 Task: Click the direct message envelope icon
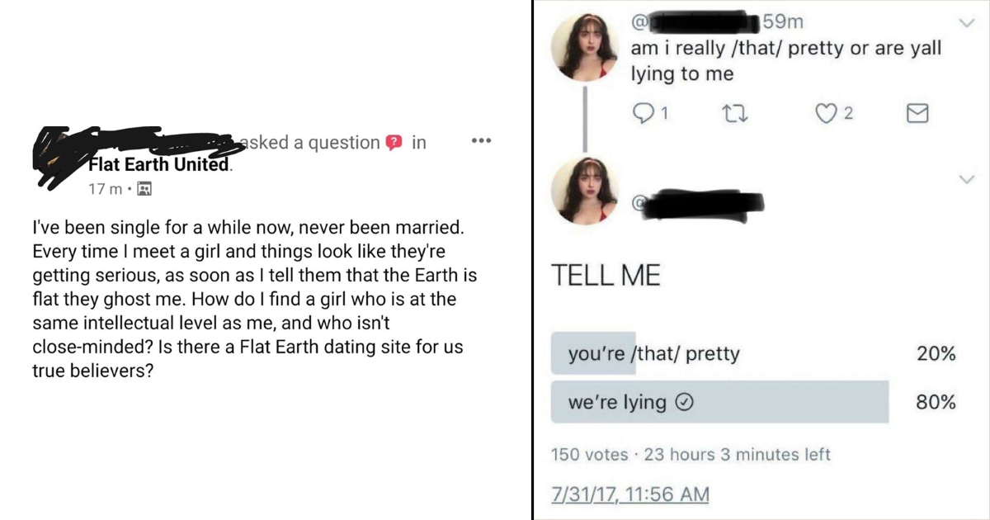point(917,113)
